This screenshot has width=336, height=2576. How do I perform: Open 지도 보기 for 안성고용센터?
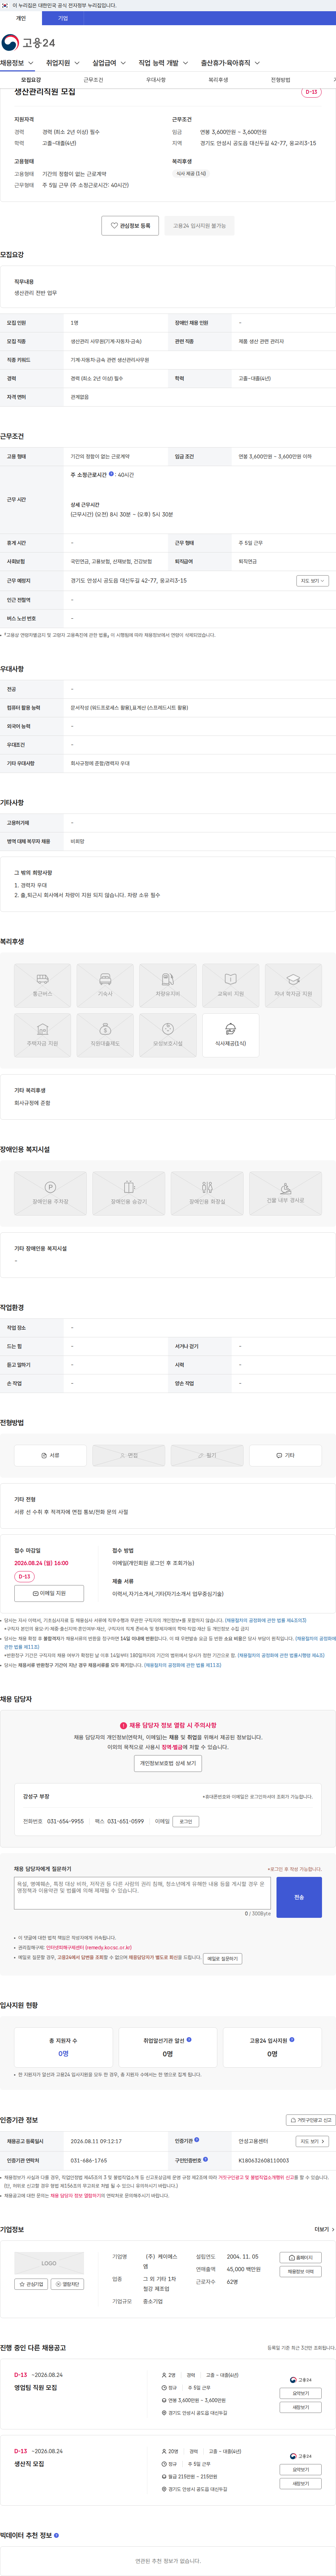coord(312,2141)
